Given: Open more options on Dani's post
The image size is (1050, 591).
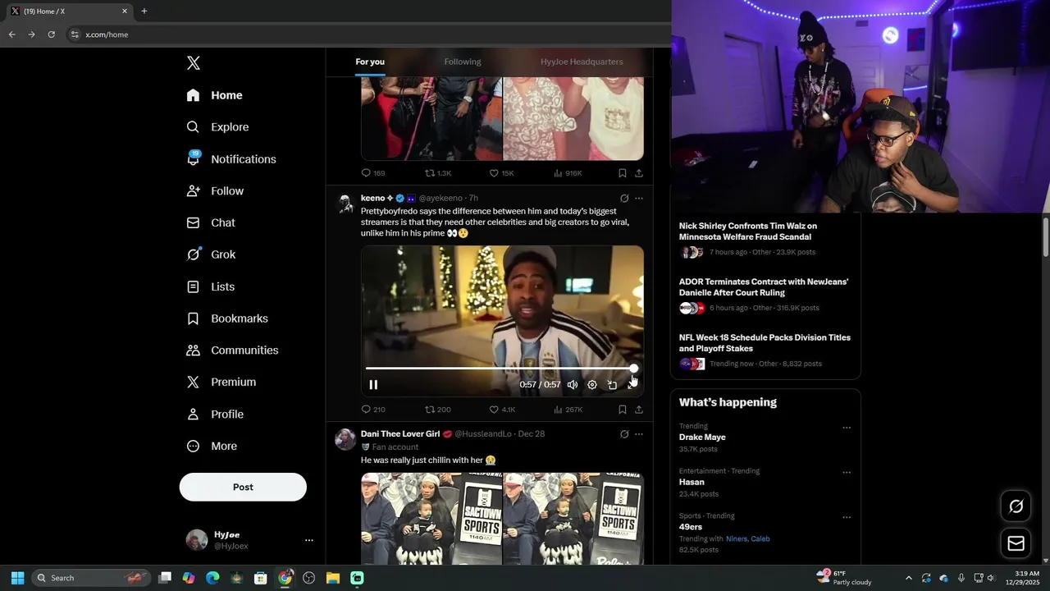Looking at the screenshot, I should pos(639,434).
